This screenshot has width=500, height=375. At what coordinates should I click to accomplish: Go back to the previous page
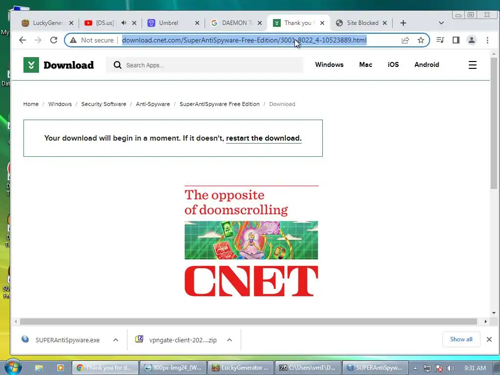coord(22,40)
